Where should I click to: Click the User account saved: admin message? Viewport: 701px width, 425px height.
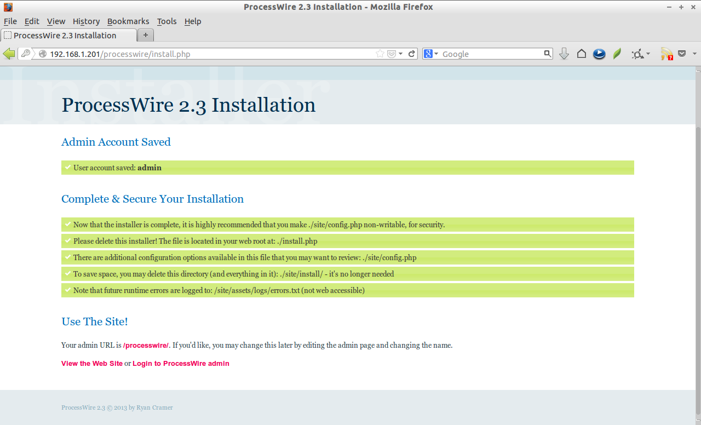(348, 168)
